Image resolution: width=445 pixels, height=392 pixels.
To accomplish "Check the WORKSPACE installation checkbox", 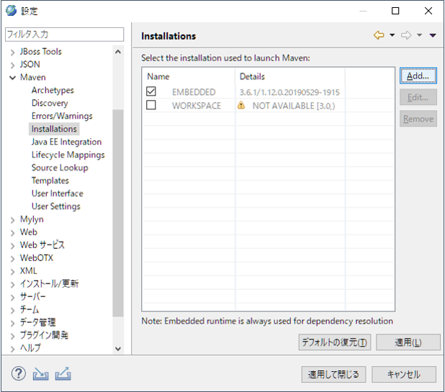I will coord(151,105).
